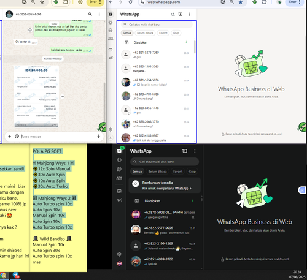Open the emoji and sticker picker
The width and height of the screenshot is (307, 280).
pos(17,136)
